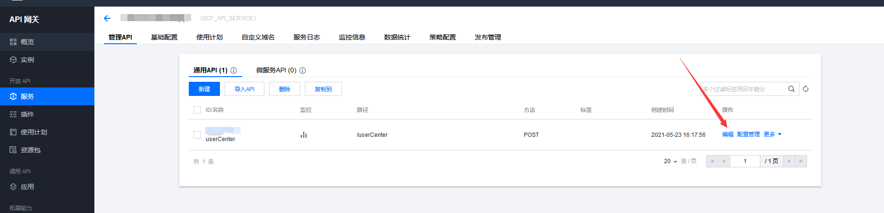Image resolution: width=884 pixels, height=213 pixels.
Task: Expand the 更多 dropdown for userCenter
Action: coord(773,134)
